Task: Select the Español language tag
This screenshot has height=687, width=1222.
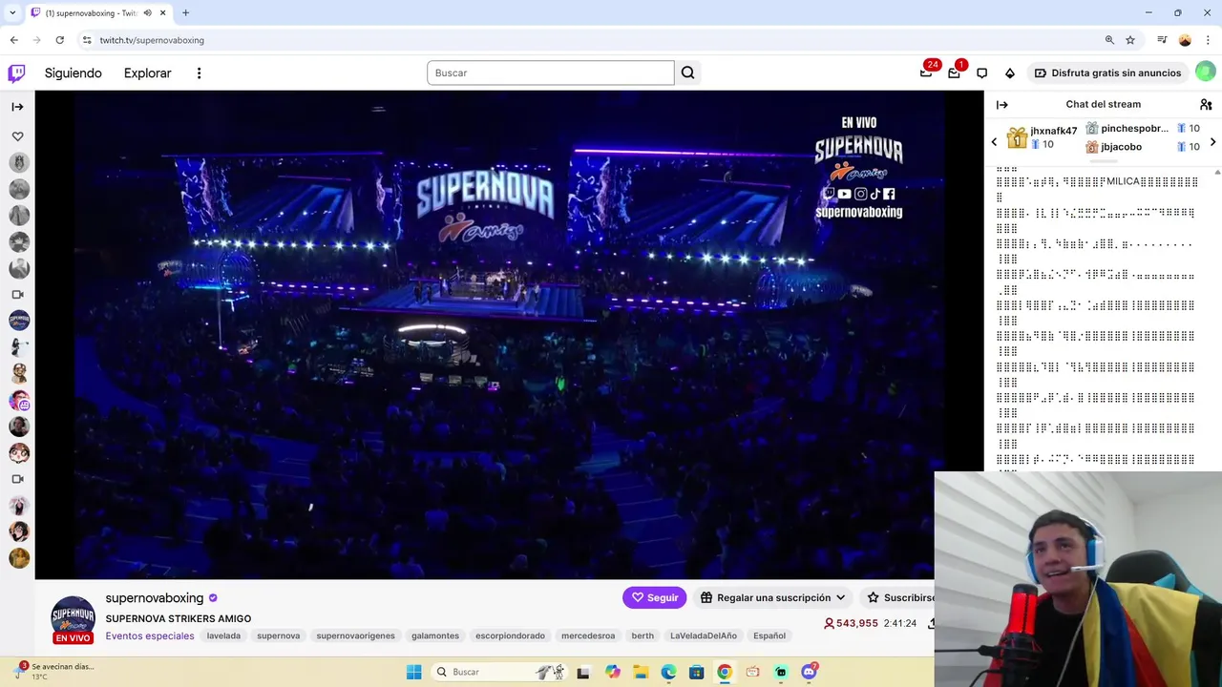Action: click(x=769, y=635)
